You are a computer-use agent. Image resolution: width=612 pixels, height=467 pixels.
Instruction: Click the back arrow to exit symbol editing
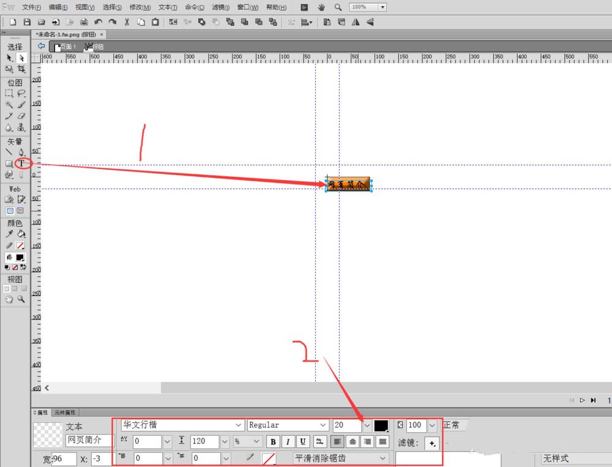click(x=41, y=46)
